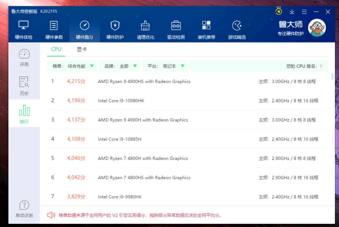This screenshot has width=339, height=227.
Task: Open 硬件体检 hardware checkup section
Action: 24,30
